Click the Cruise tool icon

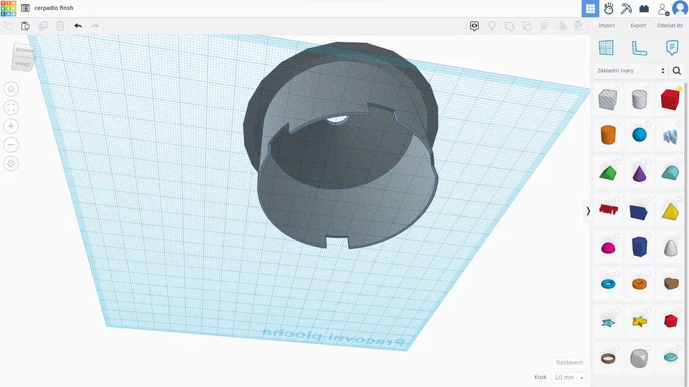(578, 26)
